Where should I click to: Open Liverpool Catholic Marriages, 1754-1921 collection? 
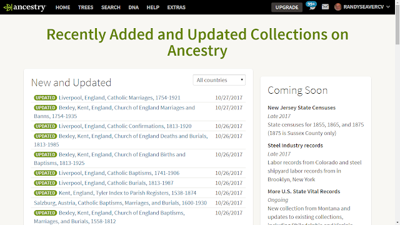[119, 97]
